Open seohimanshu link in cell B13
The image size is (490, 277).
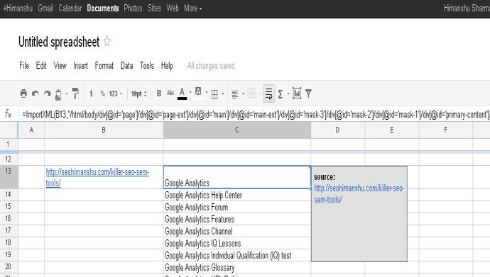pos(97,177)
